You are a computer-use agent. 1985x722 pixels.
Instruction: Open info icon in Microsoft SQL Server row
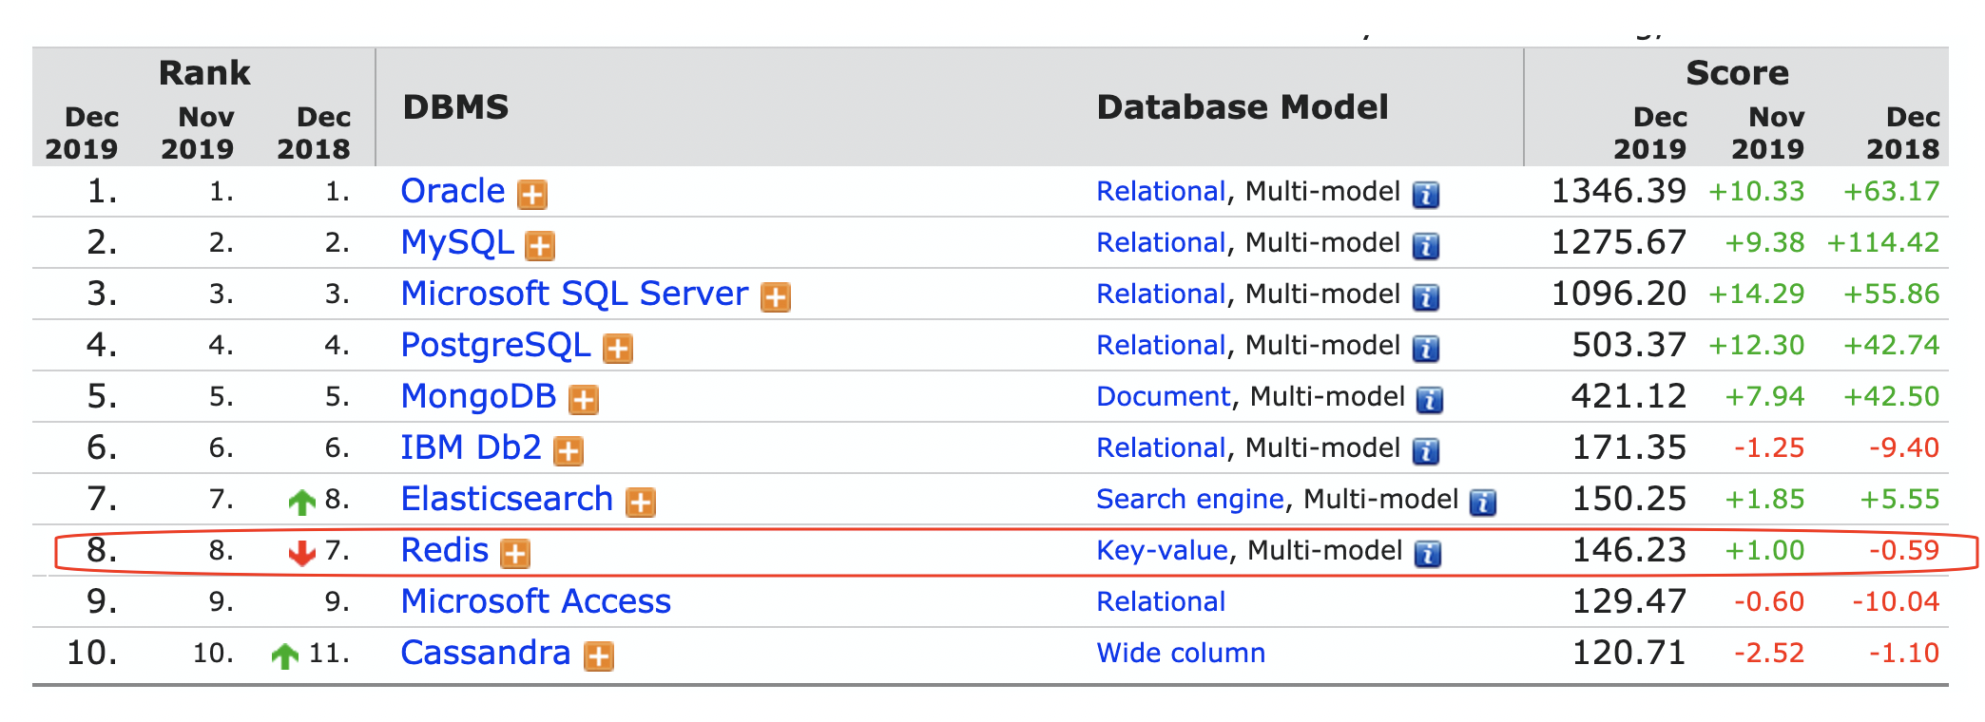click(1425, 297)
